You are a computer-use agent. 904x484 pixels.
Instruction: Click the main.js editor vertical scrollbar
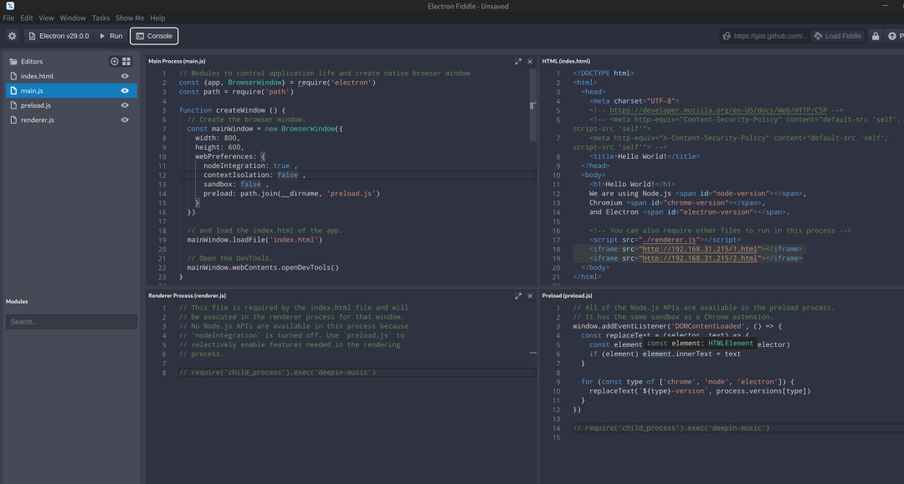pyautogui.click(x=532, y=106)
